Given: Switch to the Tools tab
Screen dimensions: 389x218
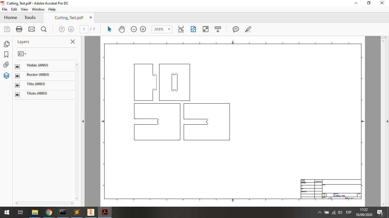Looking at the screenshot, I should 30,18.
